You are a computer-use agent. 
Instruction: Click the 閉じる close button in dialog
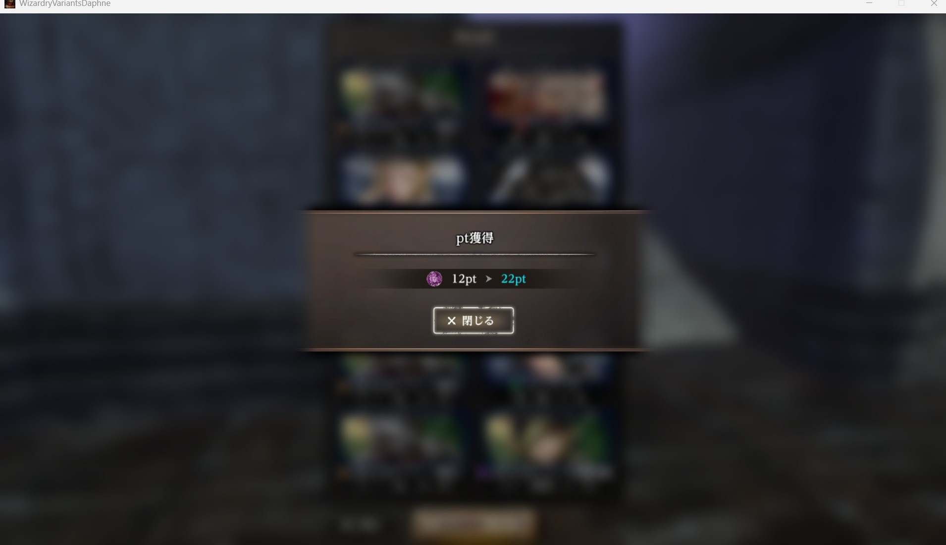click(x=473, y=321)
